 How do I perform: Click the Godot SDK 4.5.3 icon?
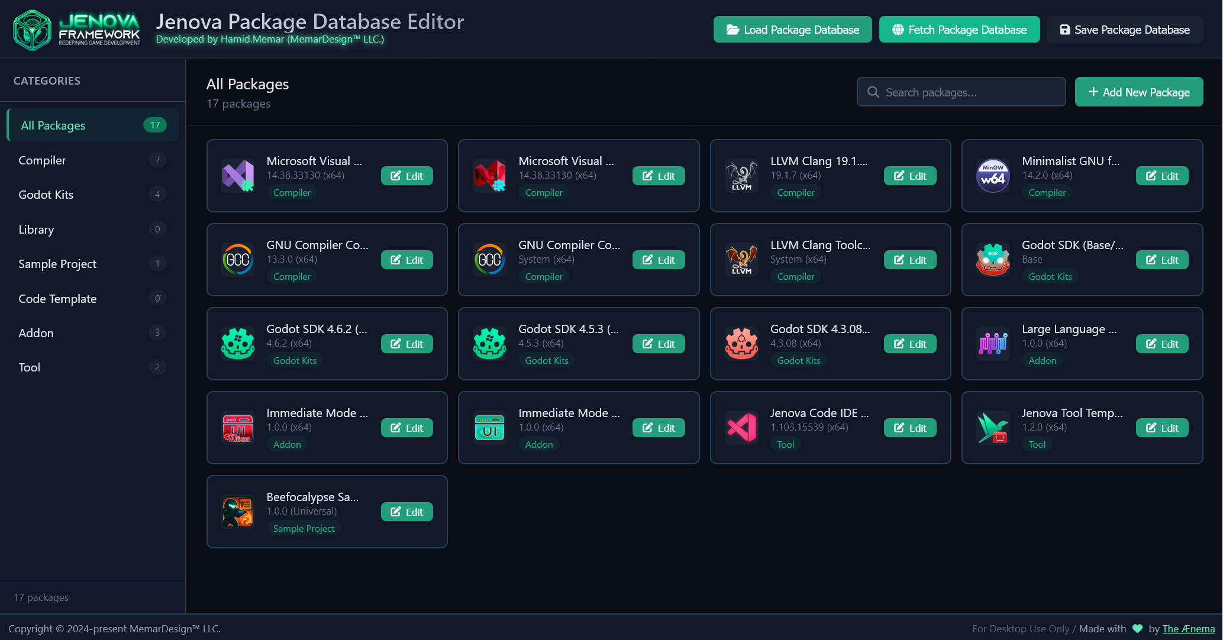pos(490,344)
